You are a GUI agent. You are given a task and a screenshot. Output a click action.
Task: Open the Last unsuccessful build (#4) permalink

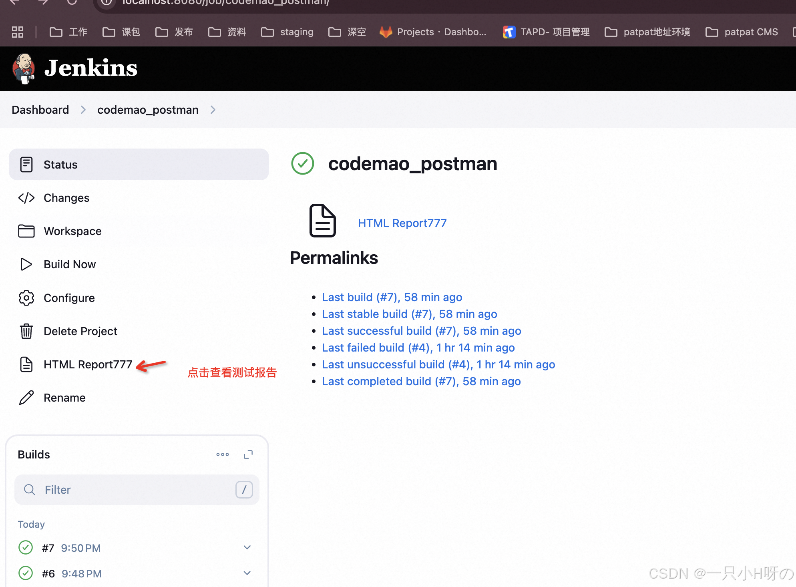[438, 364]
